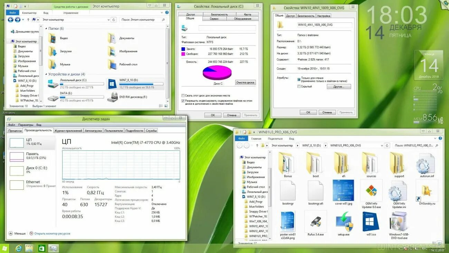Click the Windows Start button
This screenshot has height=253, width=449.
coord(5,248)
